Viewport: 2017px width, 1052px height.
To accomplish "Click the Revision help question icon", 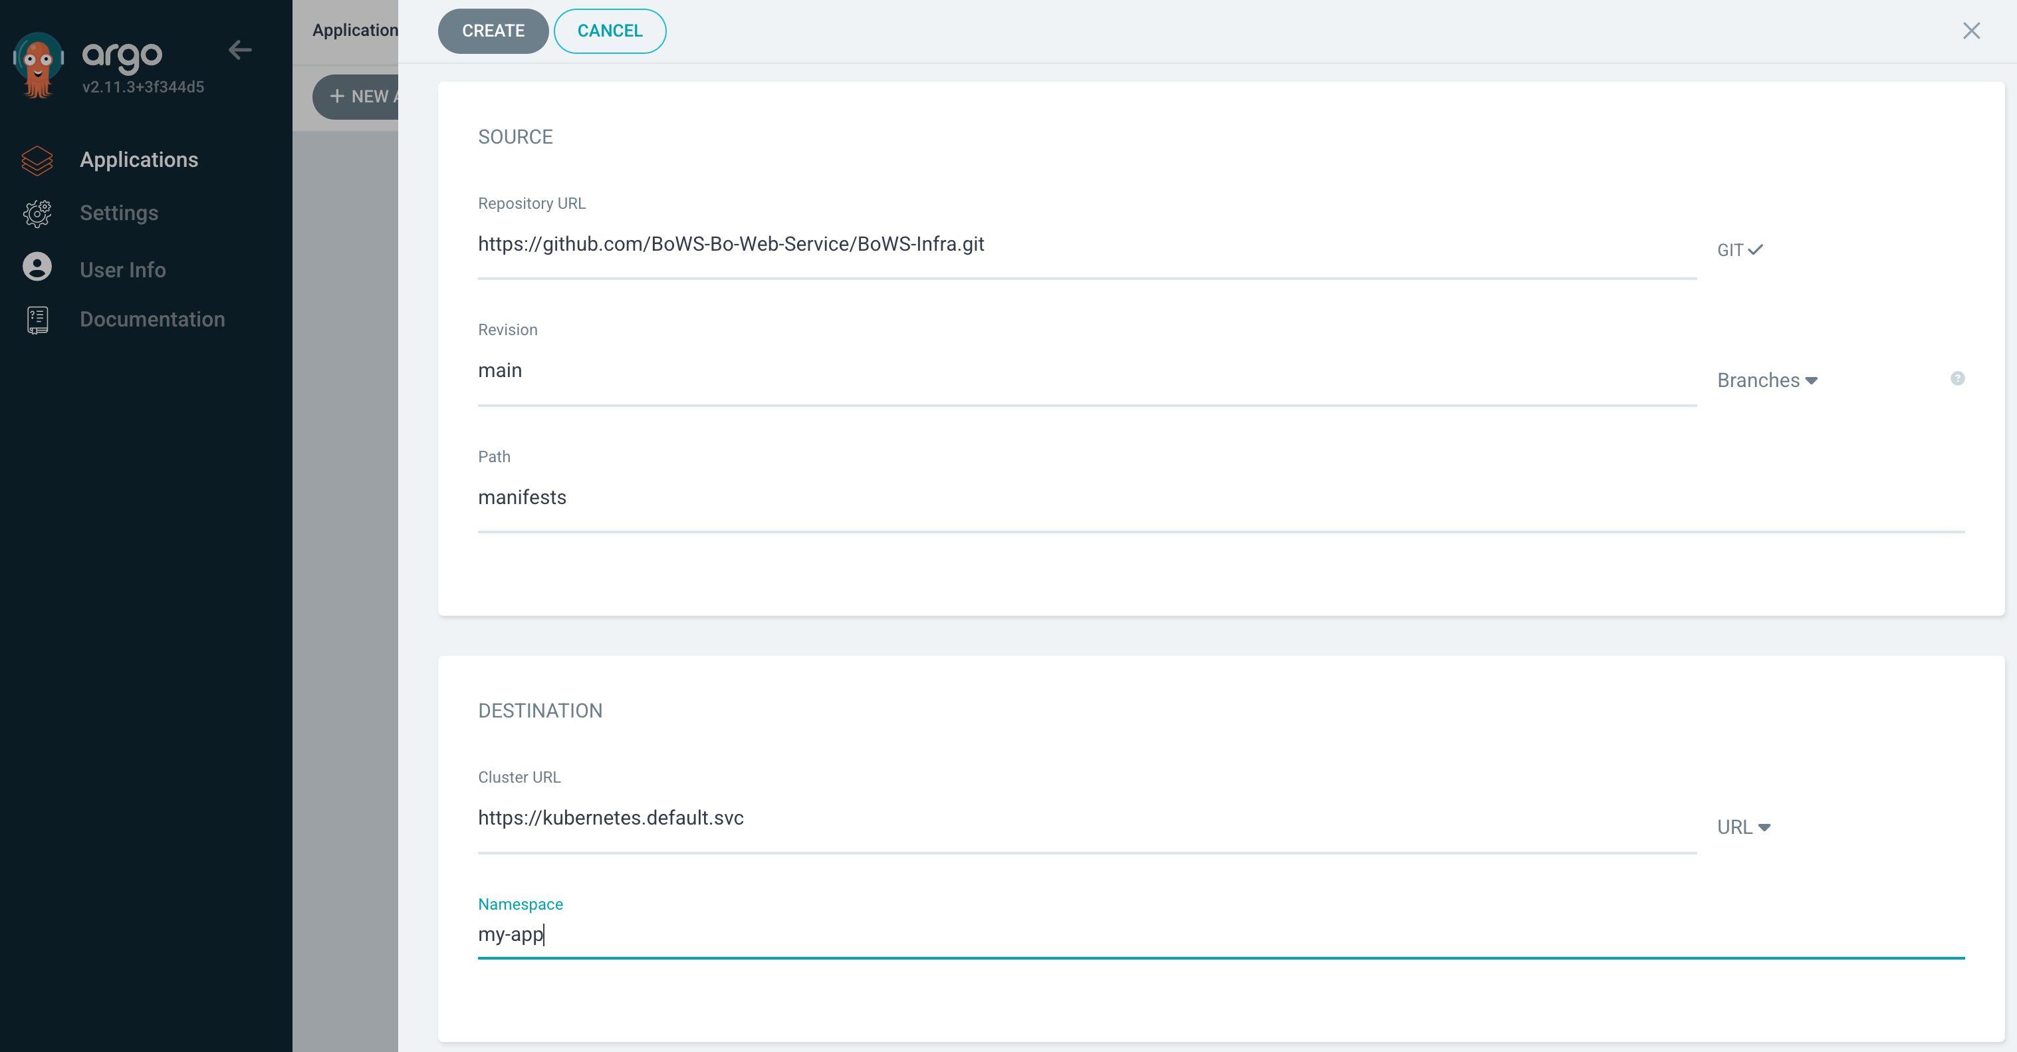I will (x=1957, y=378).
